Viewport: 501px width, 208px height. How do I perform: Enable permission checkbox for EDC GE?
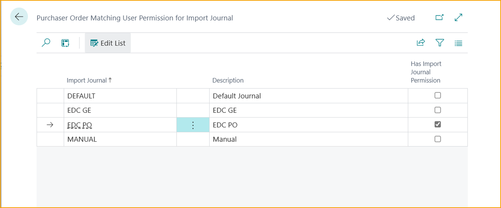click(x=438, y=110)
